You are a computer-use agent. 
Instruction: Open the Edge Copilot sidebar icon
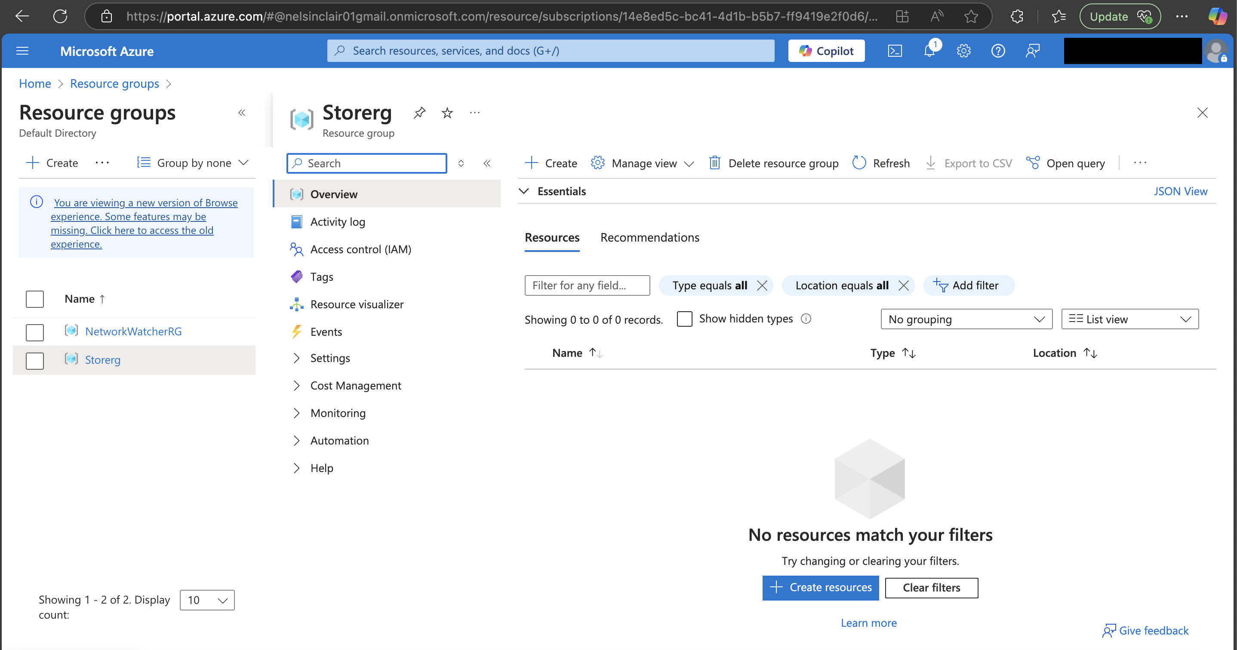tap(1218, 16)
